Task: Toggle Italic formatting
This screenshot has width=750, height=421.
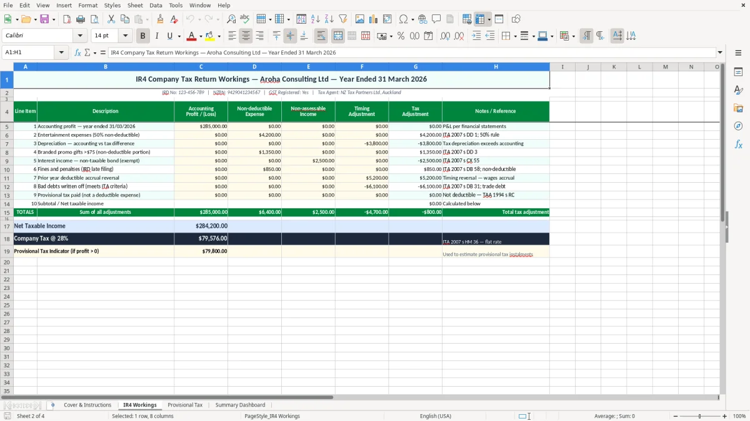Action: 157,36
